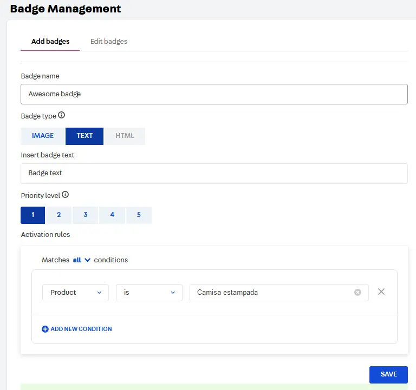Open the Matches all conditions dropdown
The width and height of the screenshot is (416, 390).
pos(81,260)
